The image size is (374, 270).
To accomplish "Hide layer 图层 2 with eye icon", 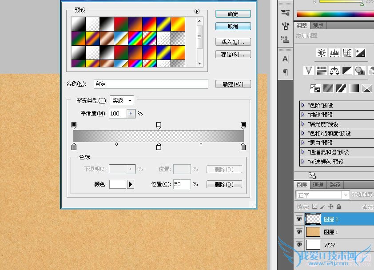I will pyautogui.click(x=298, y=219).
